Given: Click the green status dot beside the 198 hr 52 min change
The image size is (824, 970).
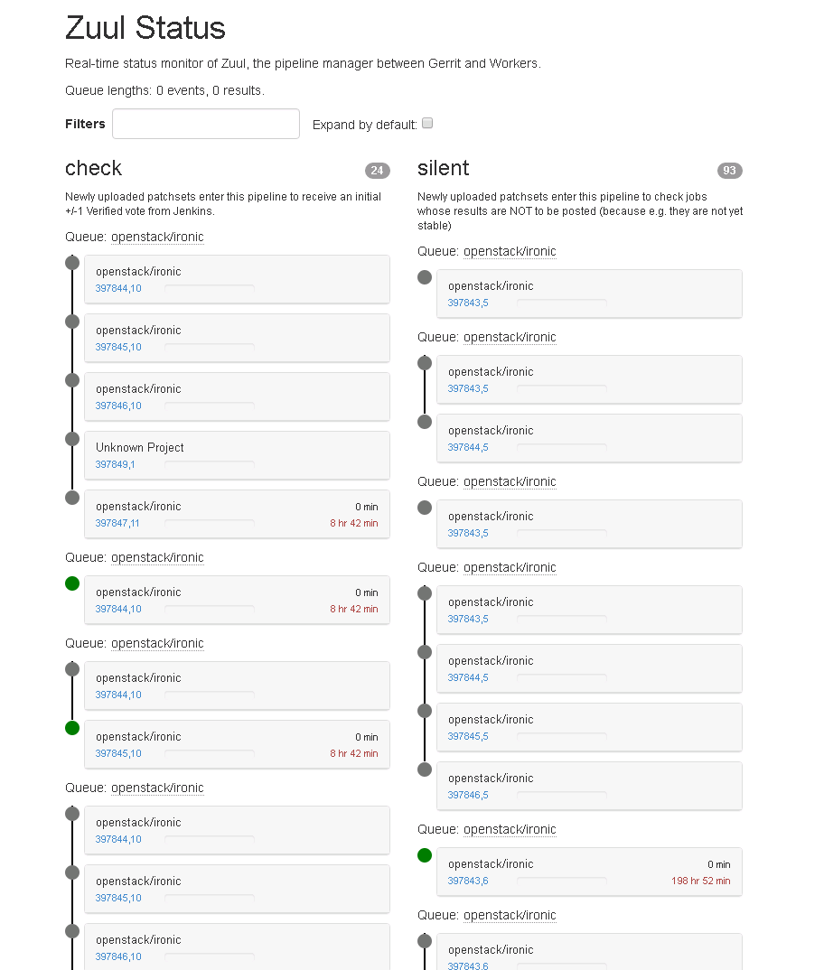Looking at the screenshot, I should click(425, 855).
